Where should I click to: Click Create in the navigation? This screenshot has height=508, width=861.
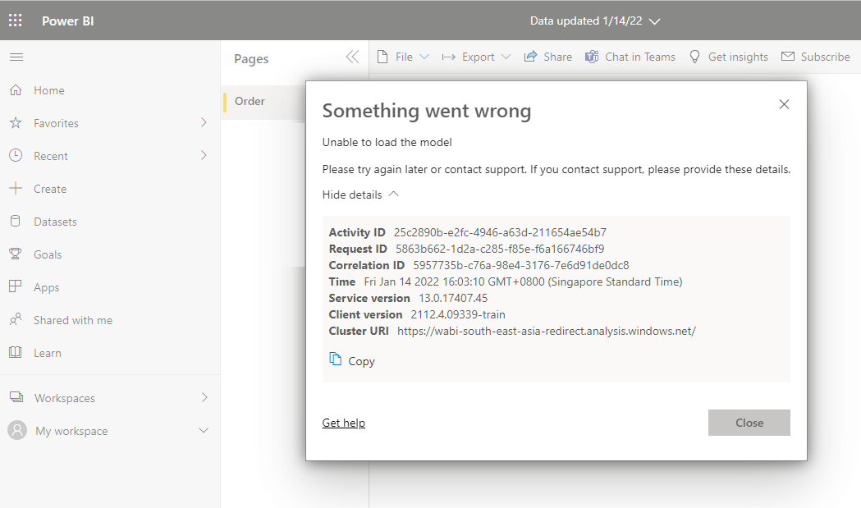(x=50, y=189)
